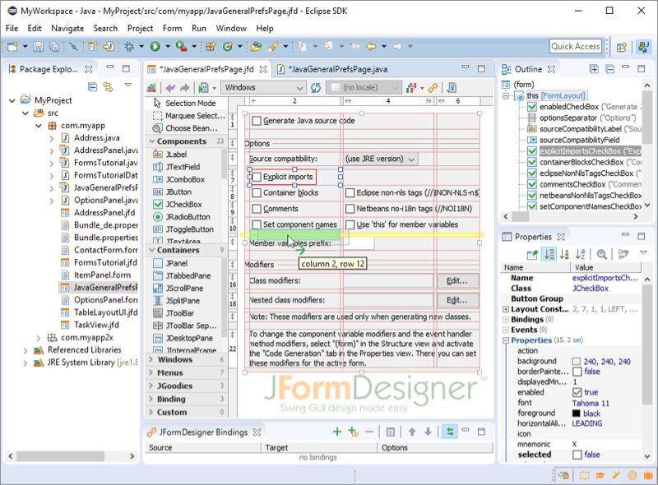Click the black foreground color swatch
The width and height of the screenshot is (658, 485).
577,413
